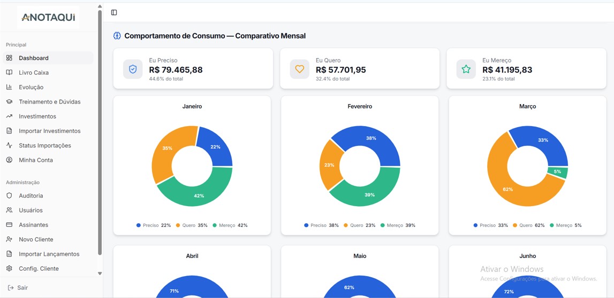Screen dimensions: 614x298
Task: Open Importar Lançamentos
Action: [x=48, y=254]
